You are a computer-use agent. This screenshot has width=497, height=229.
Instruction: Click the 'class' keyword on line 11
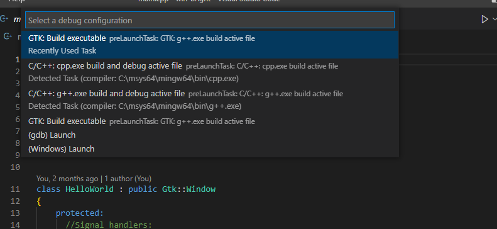pyautogui.click(x=48, y=189)
